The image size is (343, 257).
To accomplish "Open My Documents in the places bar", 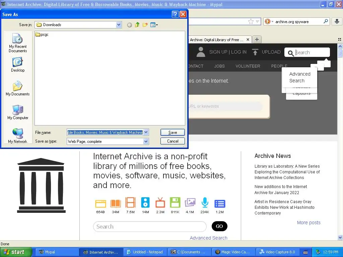I will (18, 88).
